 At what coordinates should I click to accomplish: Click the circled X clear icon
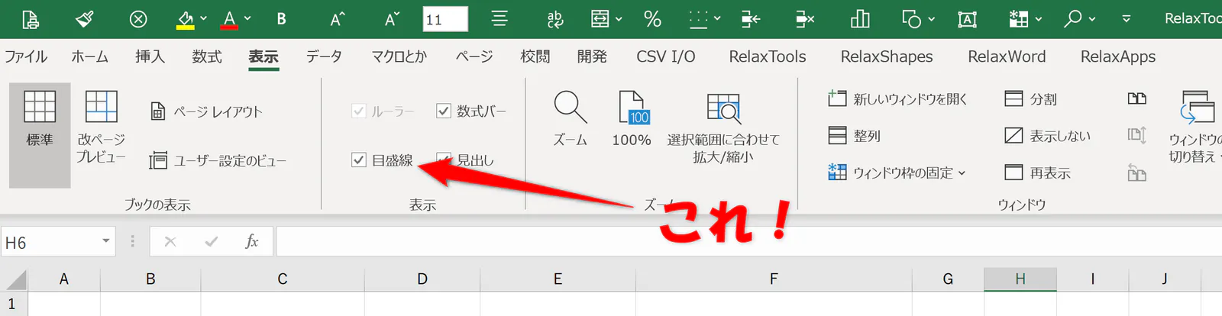[x=138, y=18]
